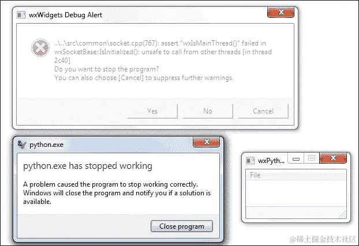Viewport: 359px width, 246px height.
Task: Click the wxWidgets Debug Alert title icon
Action: pos(21,15)
